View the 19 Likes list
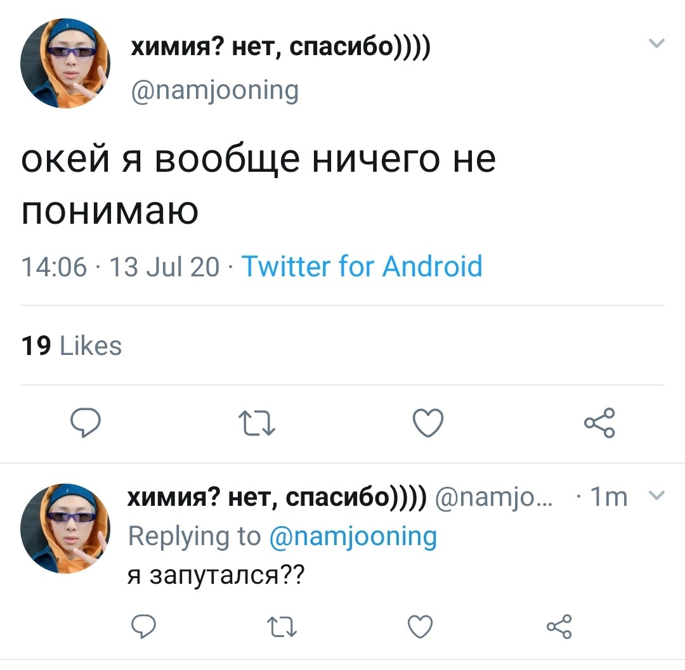This screenshot has height=670, width=685. click(71, 345)
